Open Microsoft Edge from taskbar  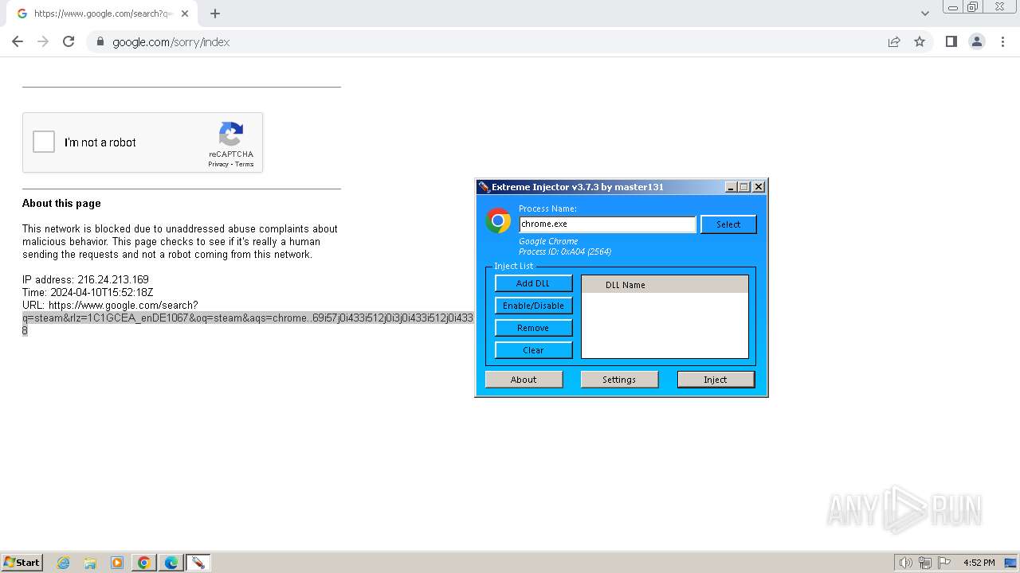click(171, 563)
